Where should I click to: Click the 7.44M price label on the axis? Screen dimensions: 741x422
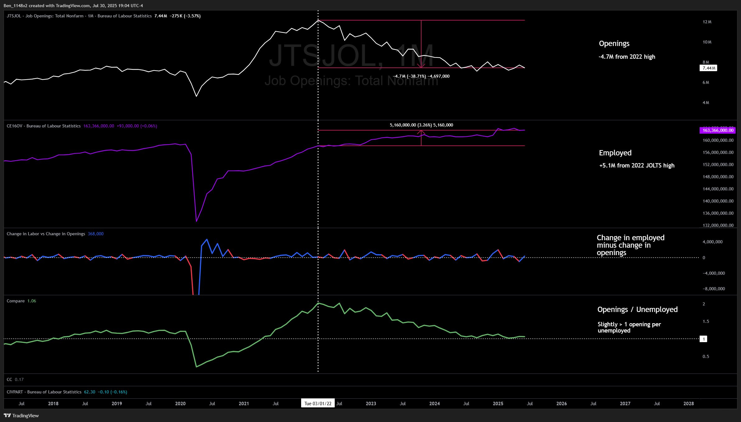click(708, 68)
